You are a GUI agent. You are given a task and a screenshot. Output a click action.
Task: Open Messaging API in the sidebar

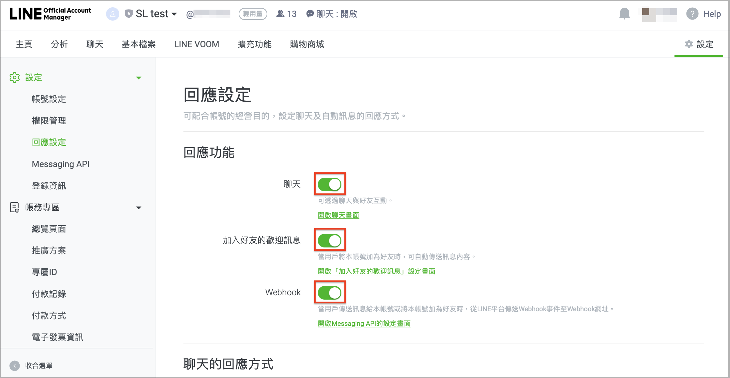61,164
